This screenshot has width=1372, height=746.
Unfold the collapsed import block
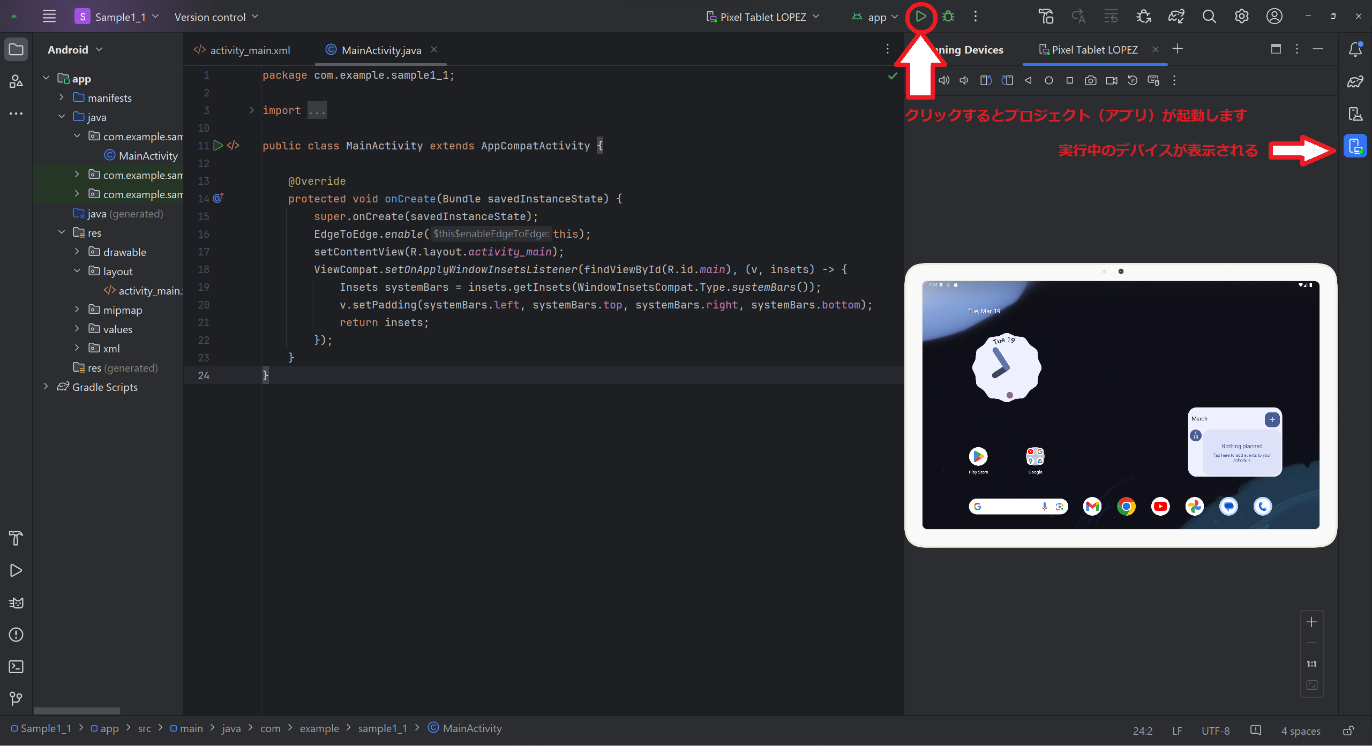252,110
